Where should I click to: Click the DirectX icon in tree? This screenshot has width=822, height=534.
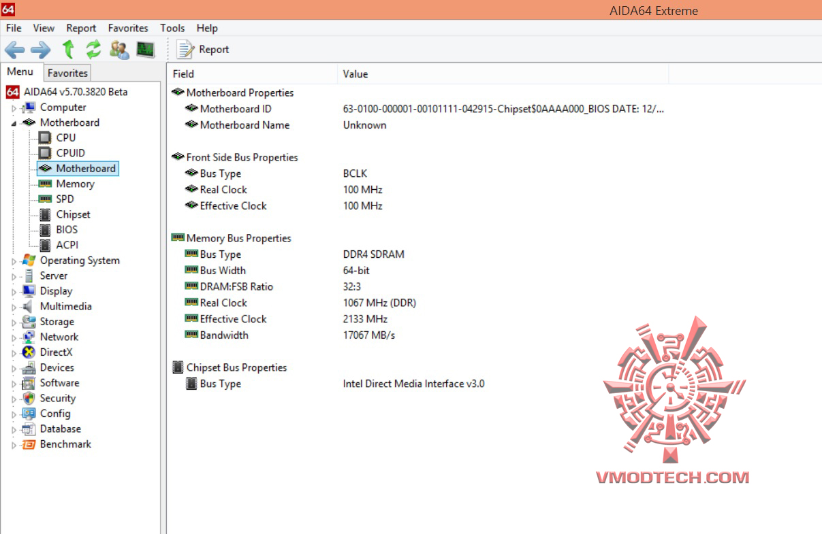[x=29, y=352]
